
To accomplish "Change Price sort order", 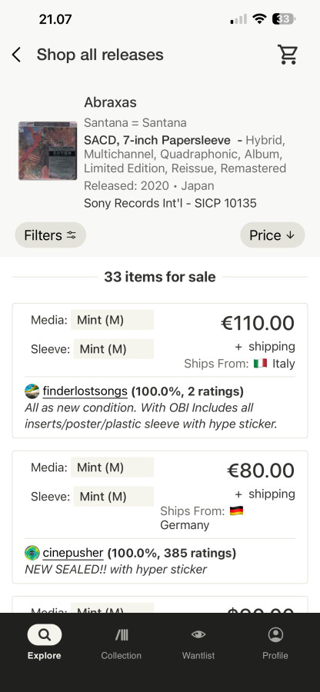I will coord(272,235).
